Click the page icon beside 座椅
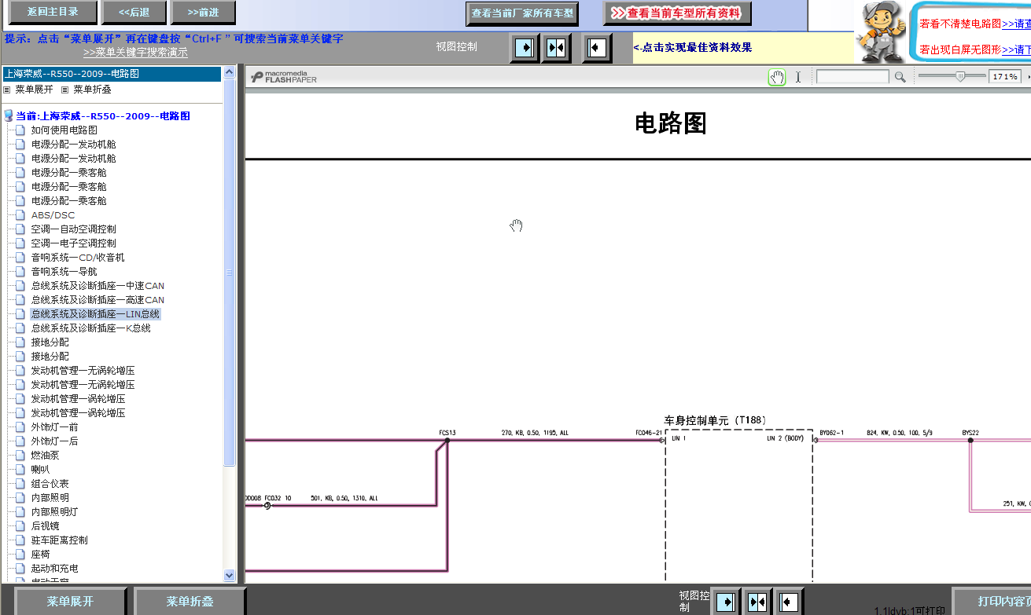Image resolution: width=1031 pixels, height=615 pixels. [x=20, y=554]
